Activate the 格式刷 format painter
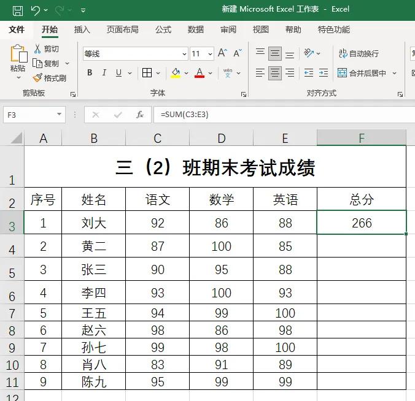The height and width of the screenshot is (401, 415). tap(50, 78)
